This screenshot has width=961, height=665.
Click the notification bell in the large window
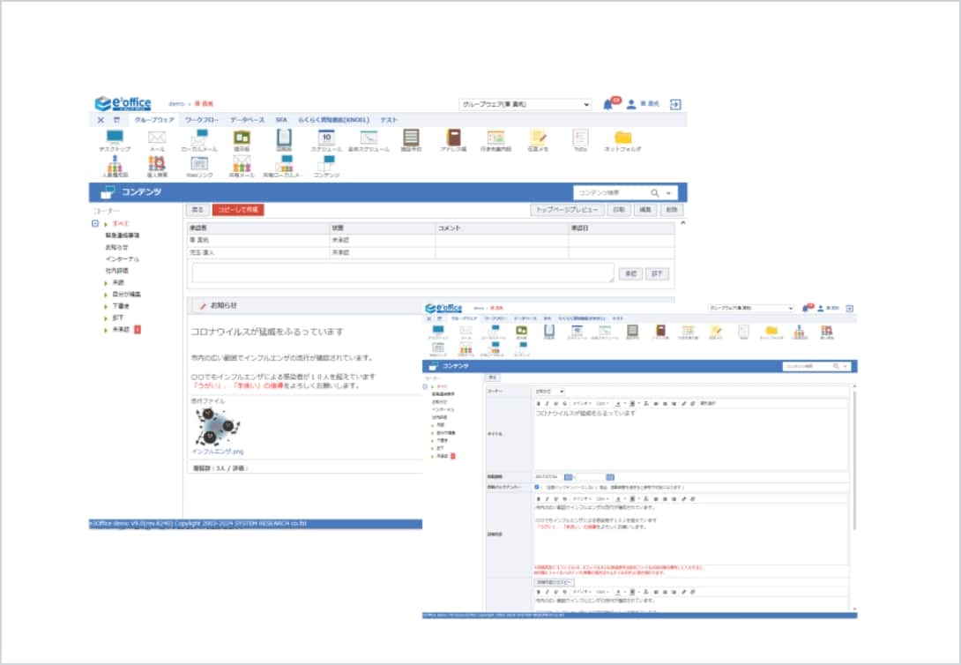607,104
